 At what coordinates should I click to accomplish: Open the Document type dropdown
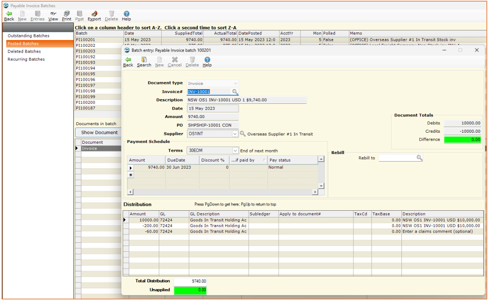click(235, 84)
